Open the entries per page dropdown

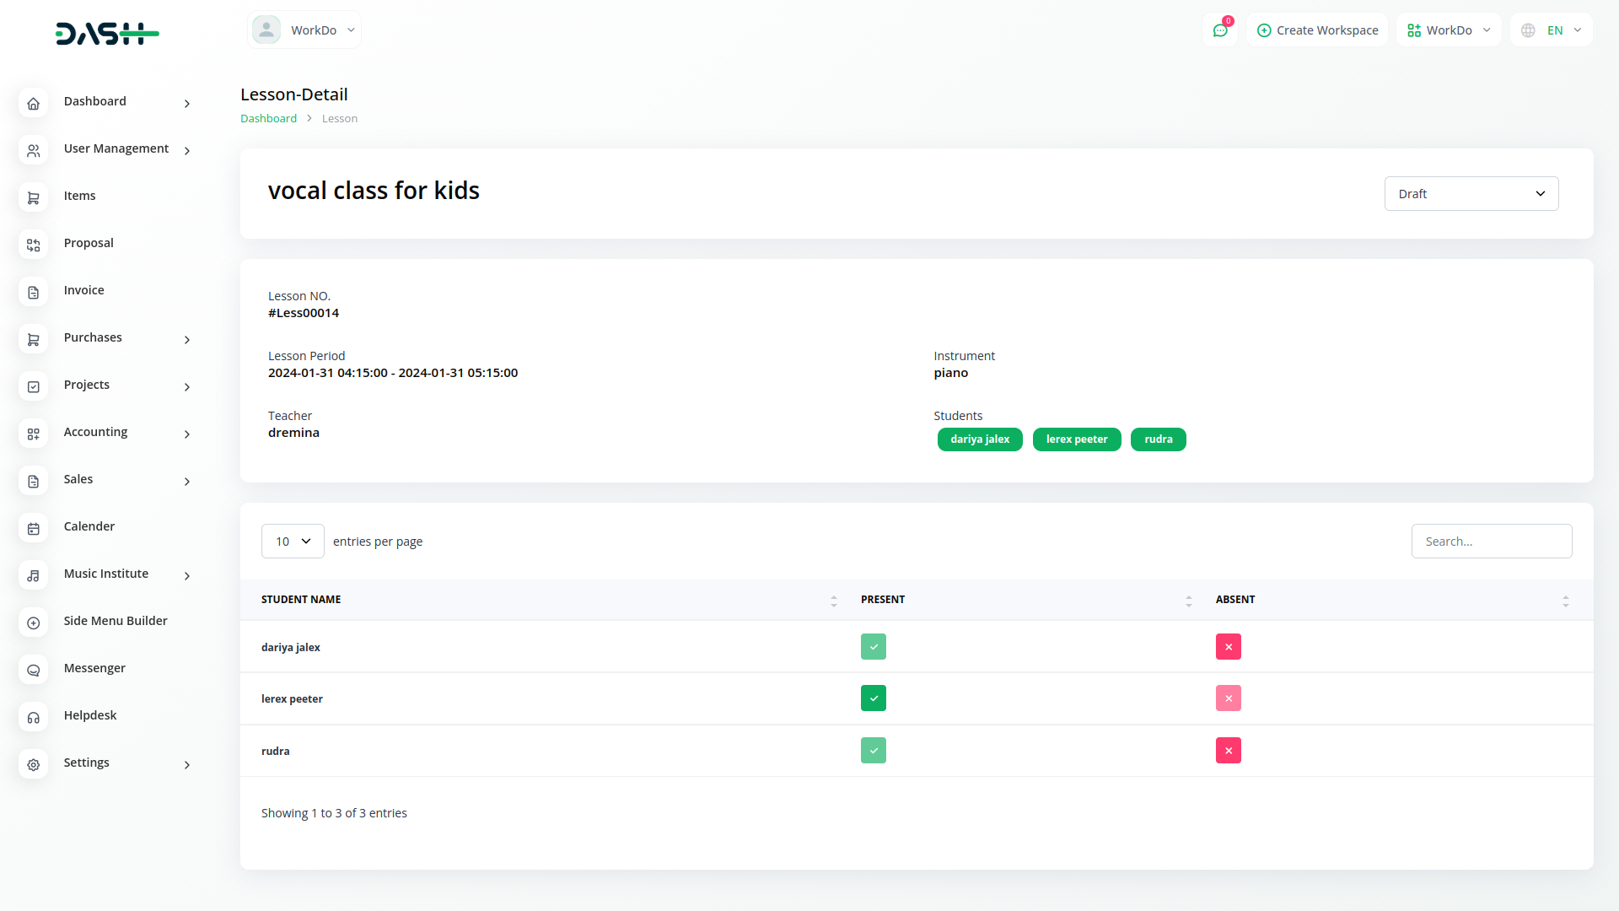(293, 542)
